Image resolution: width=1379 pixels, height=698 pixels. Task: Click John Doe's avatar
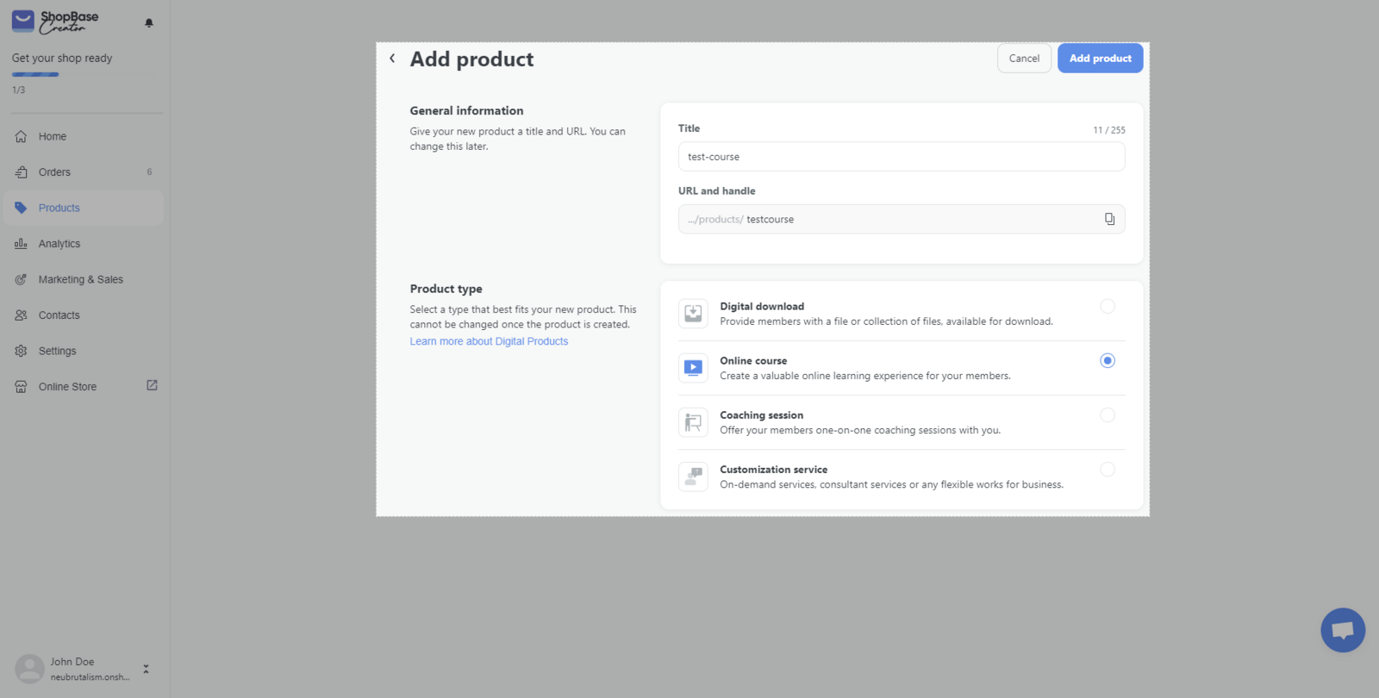(x=30, y=669)
